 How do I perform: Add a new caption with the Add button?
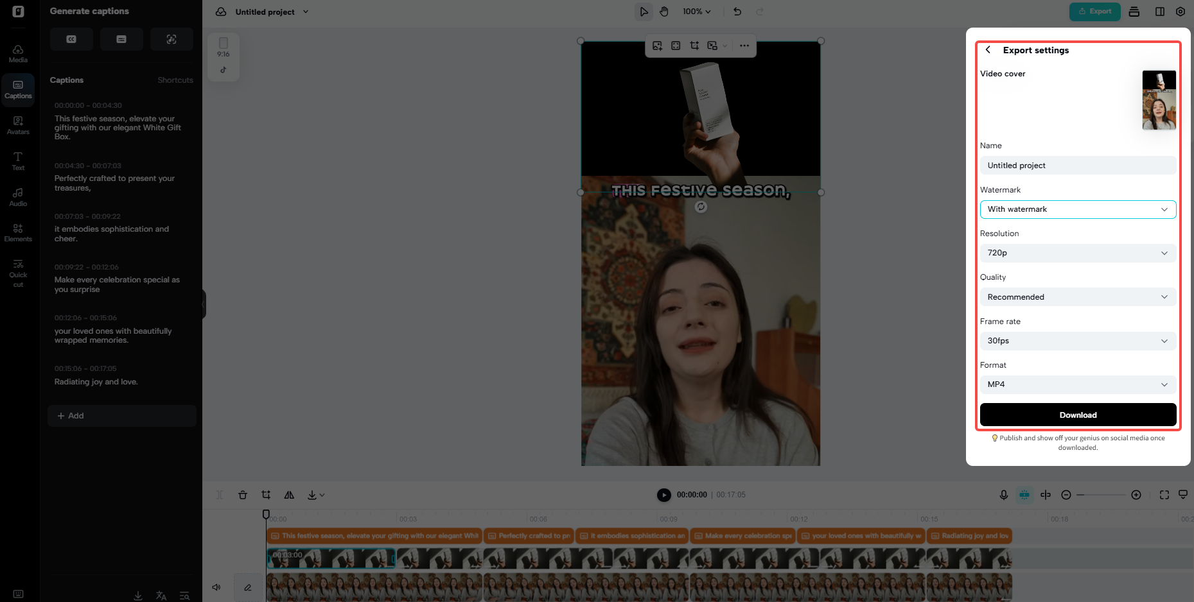click(x=121, y=415)
